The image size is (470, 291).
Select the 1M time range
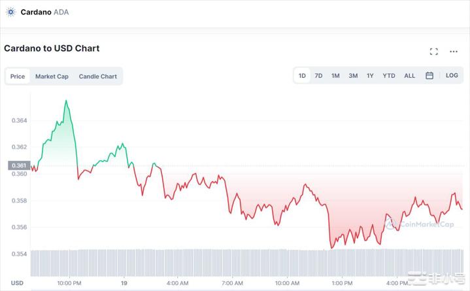[x=335, y=76]
